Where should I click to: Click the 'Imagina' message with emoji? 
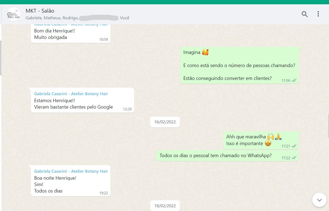tap(196, 52)
